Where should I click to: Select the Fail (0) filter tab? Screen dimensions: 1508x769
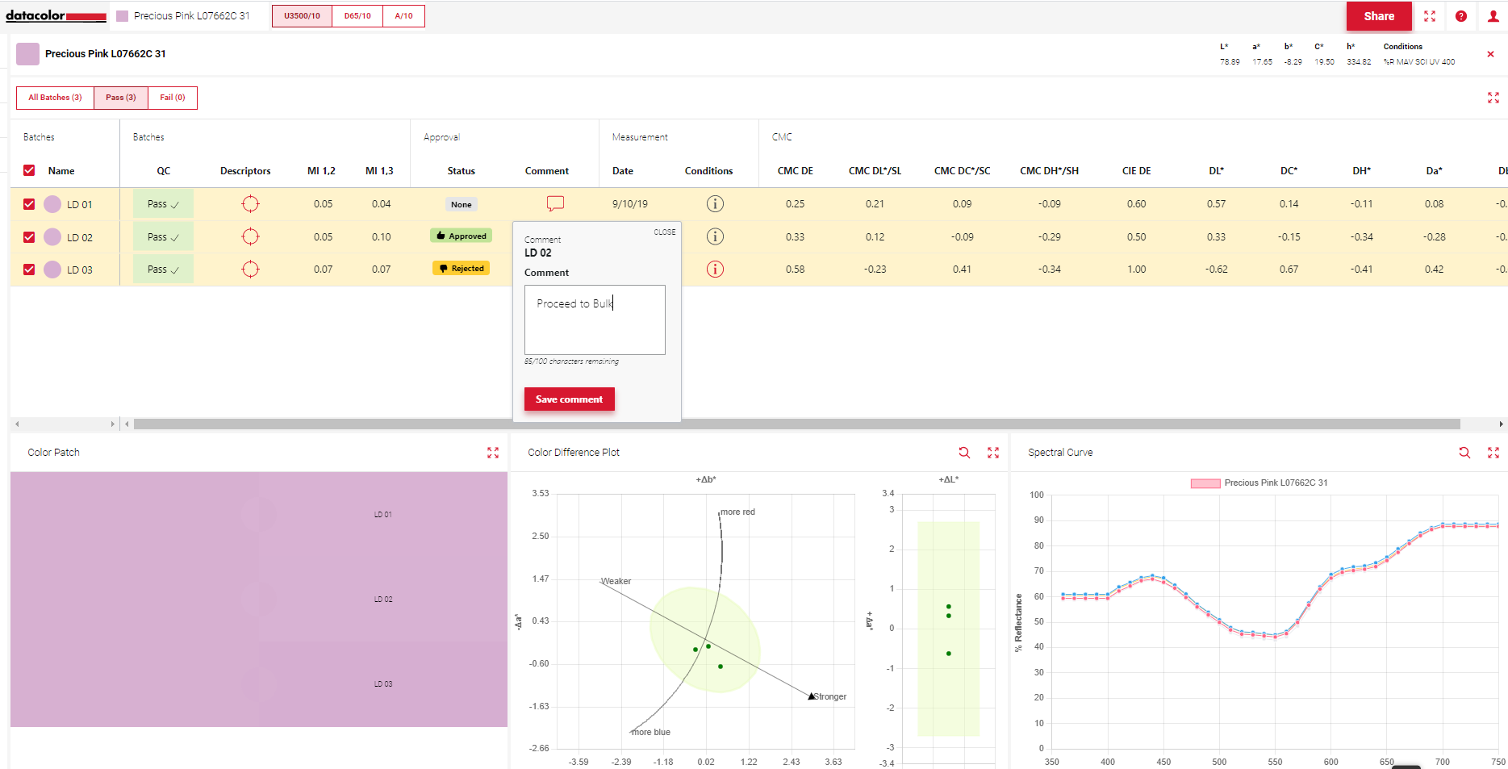click(x=173, y=98)
